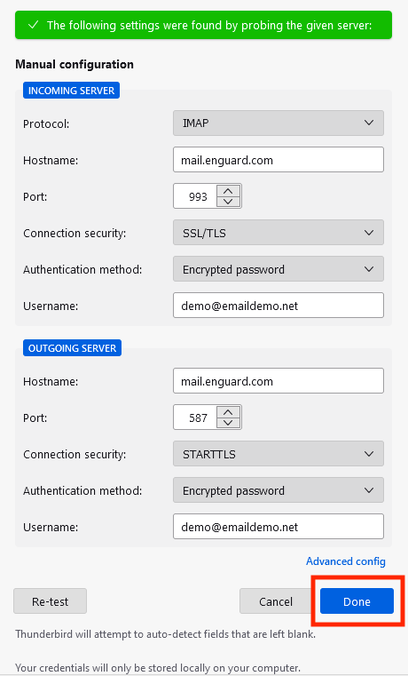Viewport: 408px width, 676px height.
Task: Click the outgoing server Hostname field
Action: pos(279,381)
